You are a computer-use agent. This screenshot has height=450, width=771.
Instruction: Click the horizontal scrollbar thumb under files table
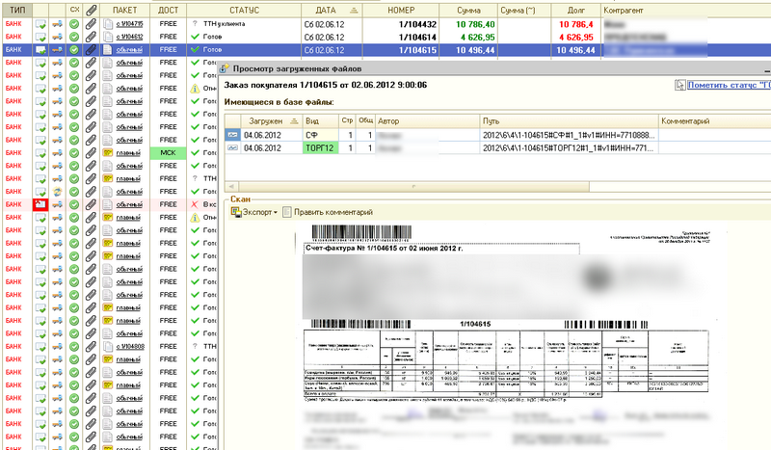[x=414, y=186]
